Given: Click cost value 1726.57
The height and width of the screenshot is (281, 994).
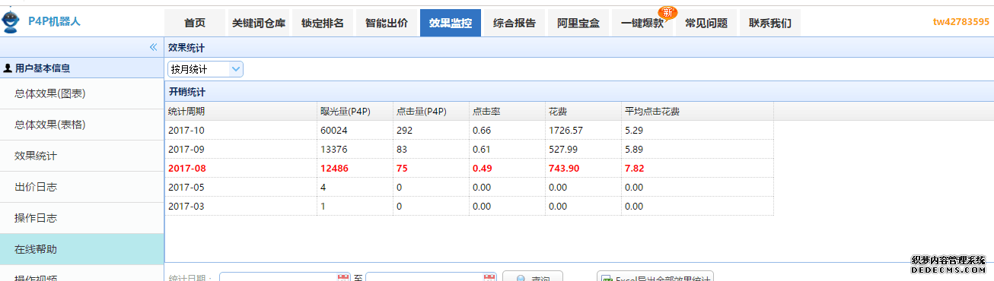Looking at the screenshot, I should coord(565,131).
